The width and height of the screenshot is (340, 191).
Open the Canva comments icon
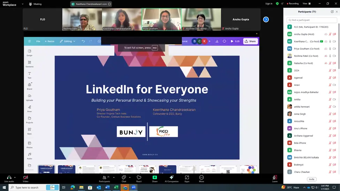click(x=225, y=41)
